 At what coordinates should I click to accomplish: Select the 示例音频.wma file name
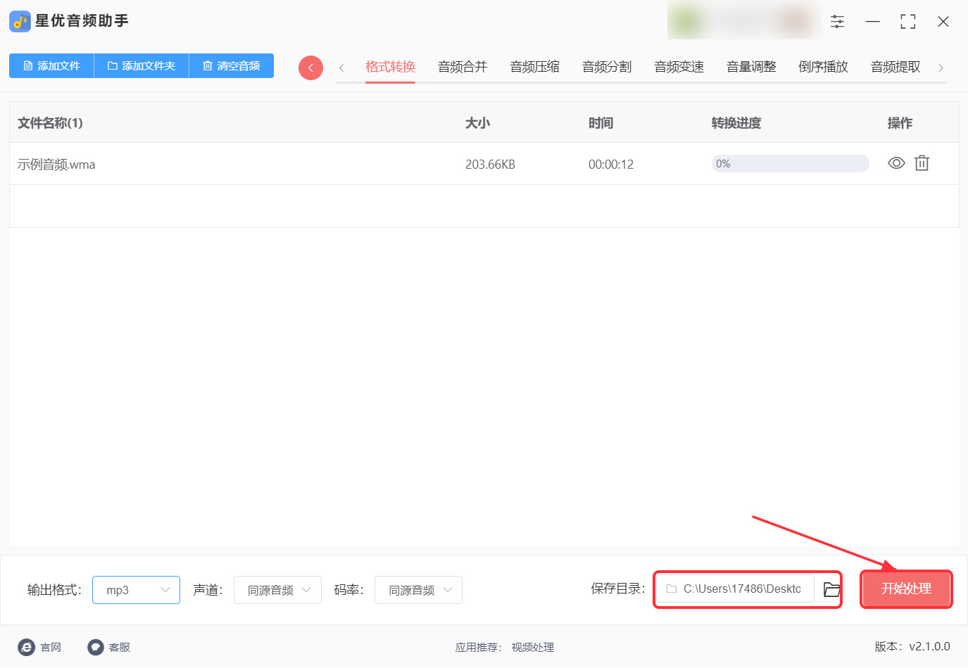(56, 165)
